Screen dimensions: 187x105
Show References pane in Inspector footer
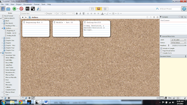(x=166, y=98)
